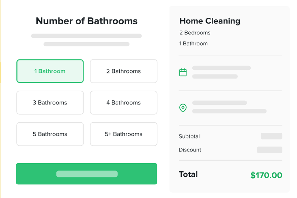Select the 4 Bathrooms tile
Screen dimensions: 297x198
point(124,103)
